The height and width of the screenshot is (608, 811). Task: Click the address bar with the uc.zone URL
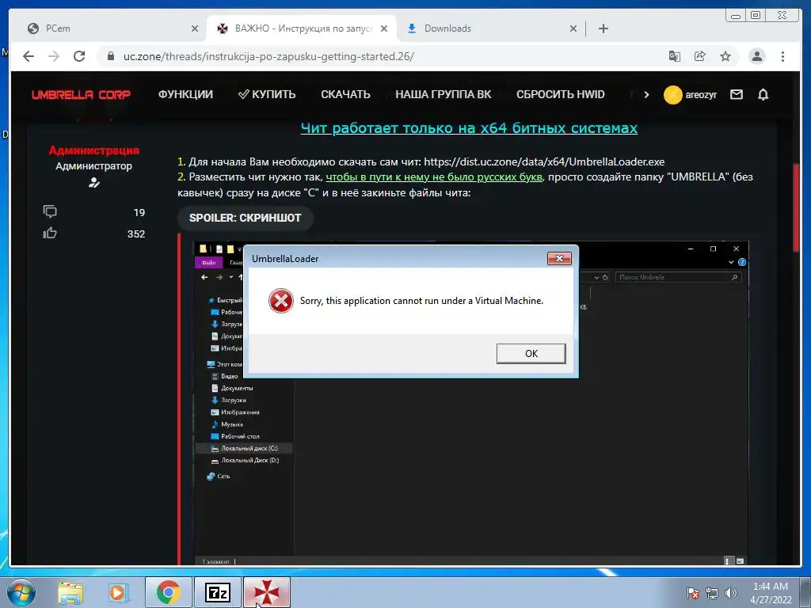click(x=383, y=56)
